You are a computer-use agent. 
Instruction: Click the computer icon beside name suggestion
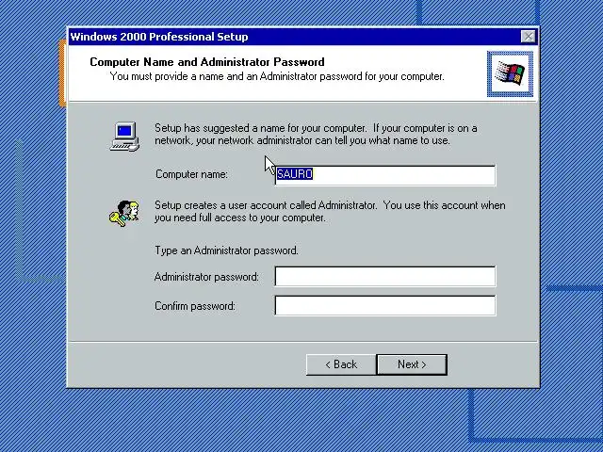[124, 137]
